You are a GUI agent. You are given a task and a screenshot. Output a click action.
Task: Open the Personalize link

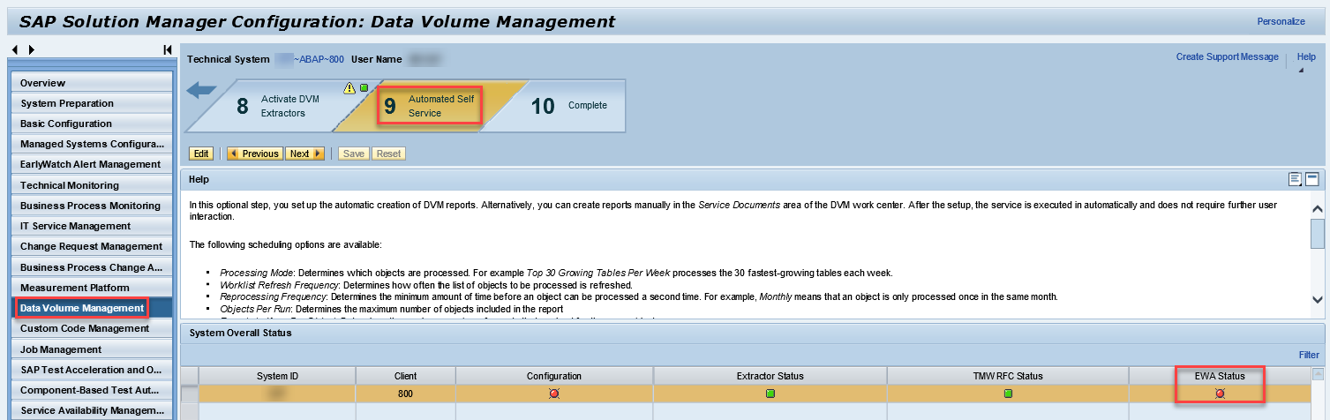1281,21
